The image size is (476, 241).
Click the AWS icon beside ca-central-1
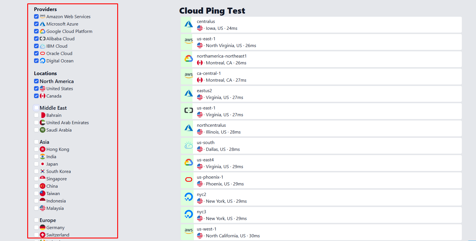[x=189, y=75]
